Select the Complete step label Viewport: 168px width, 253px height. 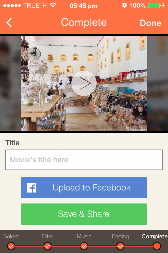[154, 236]
